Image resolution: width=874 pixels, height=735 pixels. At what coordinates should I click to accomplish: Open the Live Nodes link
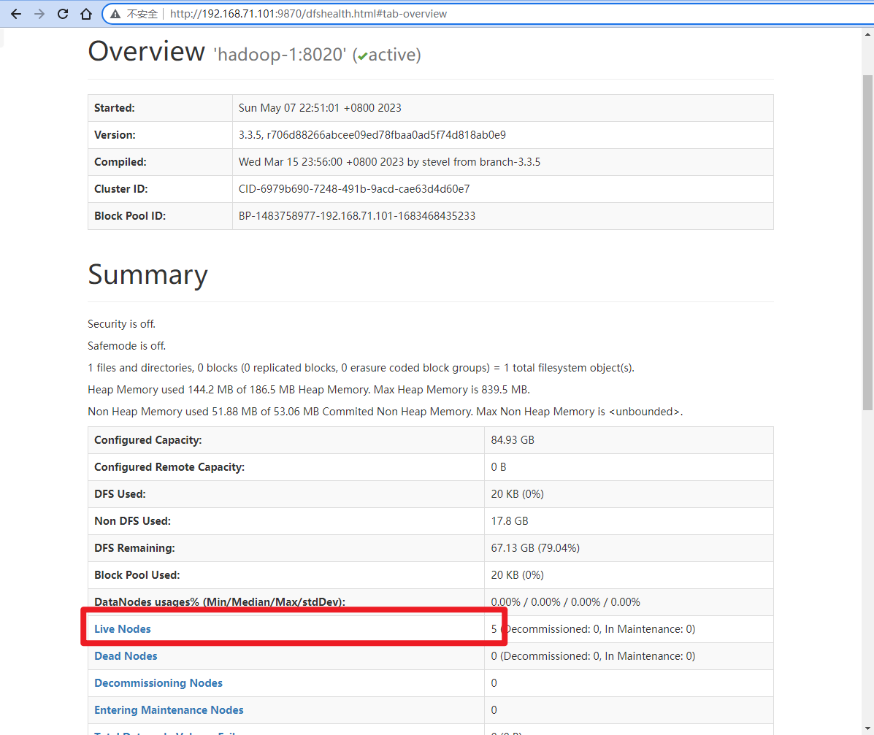click(x=123, y=628)
